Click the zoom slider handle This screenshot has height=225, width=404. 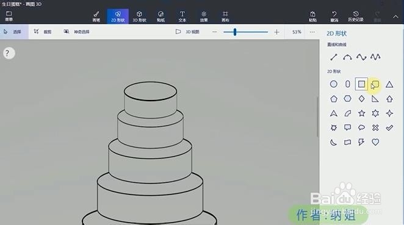[x=235, y=32]
